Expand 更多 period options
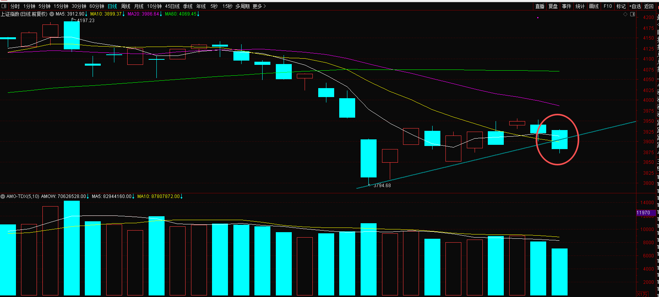This screenshot has height=297, width=659. coord(259,6)
